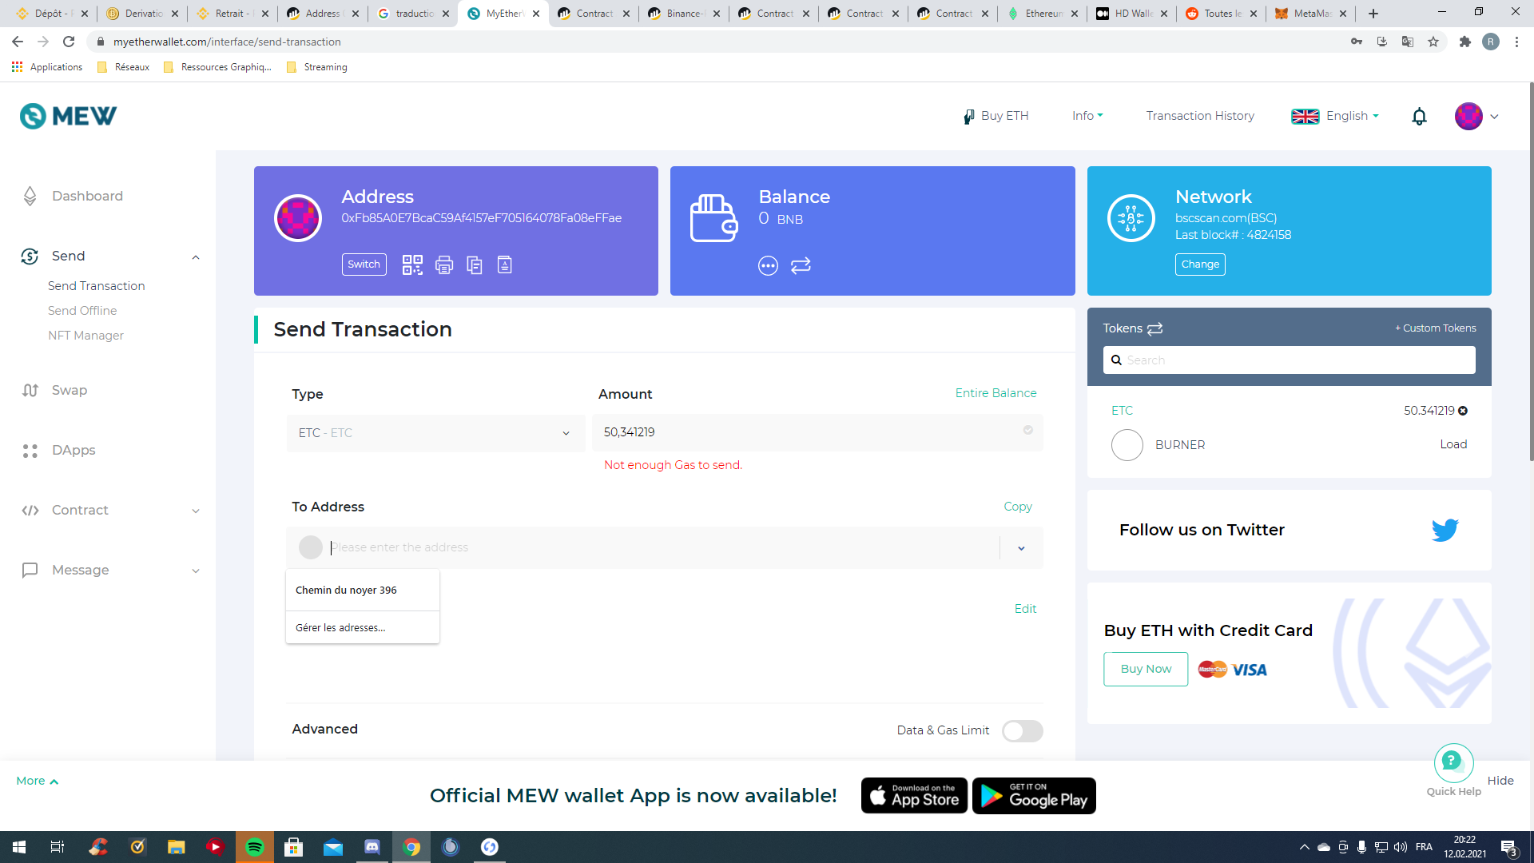The height and width of the screenshot is (863, 1534).
Task: Remove ETC token with its X icon
Action: (1463, 411)
